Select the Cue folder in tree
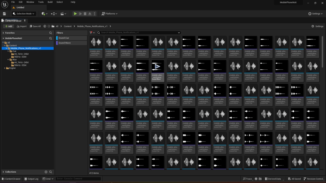The width and height of the screenshot is (326, 183). 14,51
